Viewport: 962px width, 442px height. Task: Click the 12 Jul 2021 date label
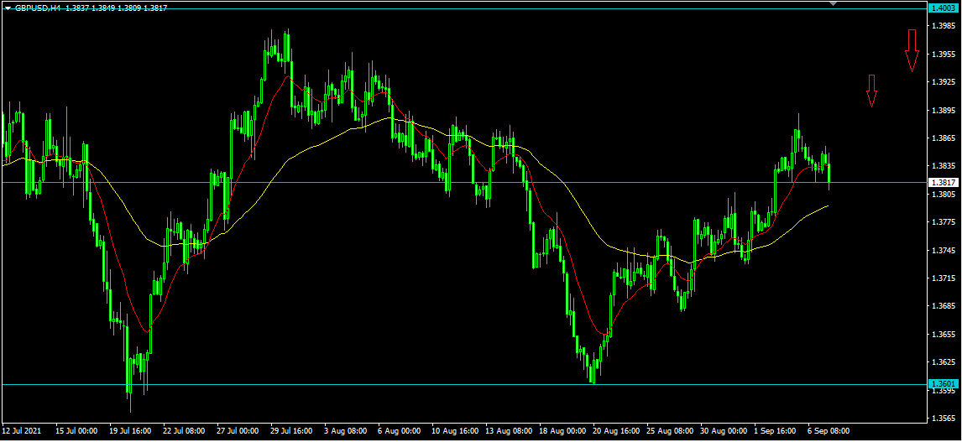(x=20, y=432)
